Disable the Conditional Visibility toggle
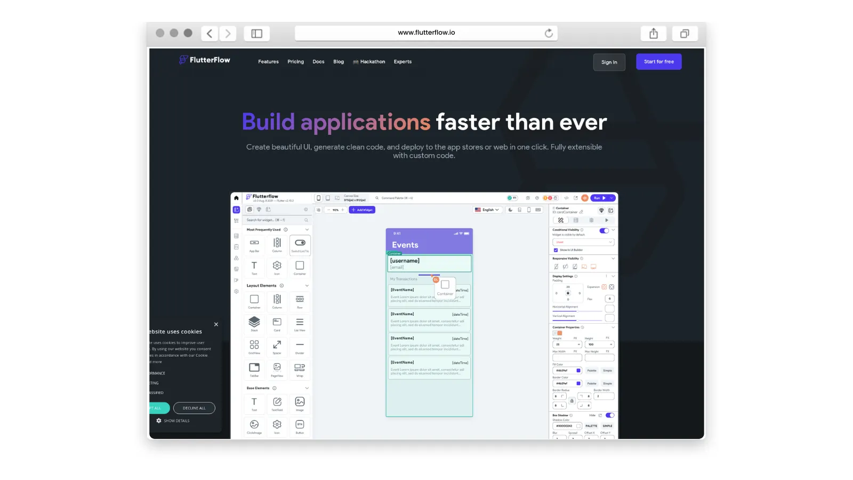The width and height of the screenshot is (853, 480). 604,230
